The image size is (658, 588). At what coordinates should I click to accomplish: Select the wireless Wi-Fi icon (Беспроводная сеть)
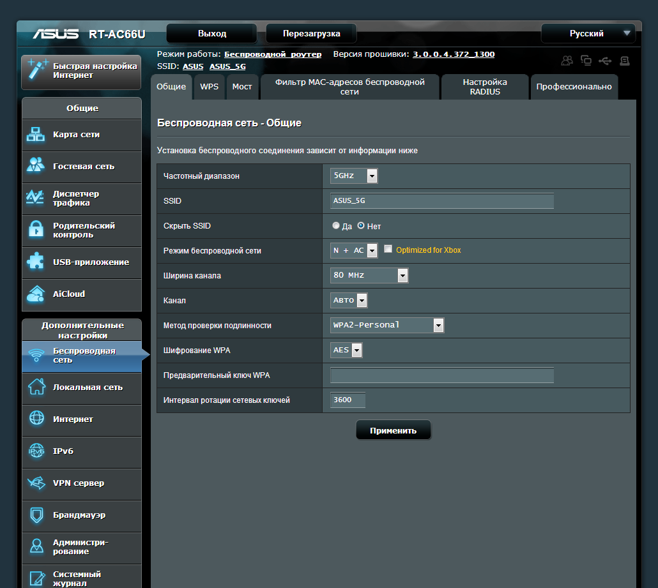click(x=36, y=355)
